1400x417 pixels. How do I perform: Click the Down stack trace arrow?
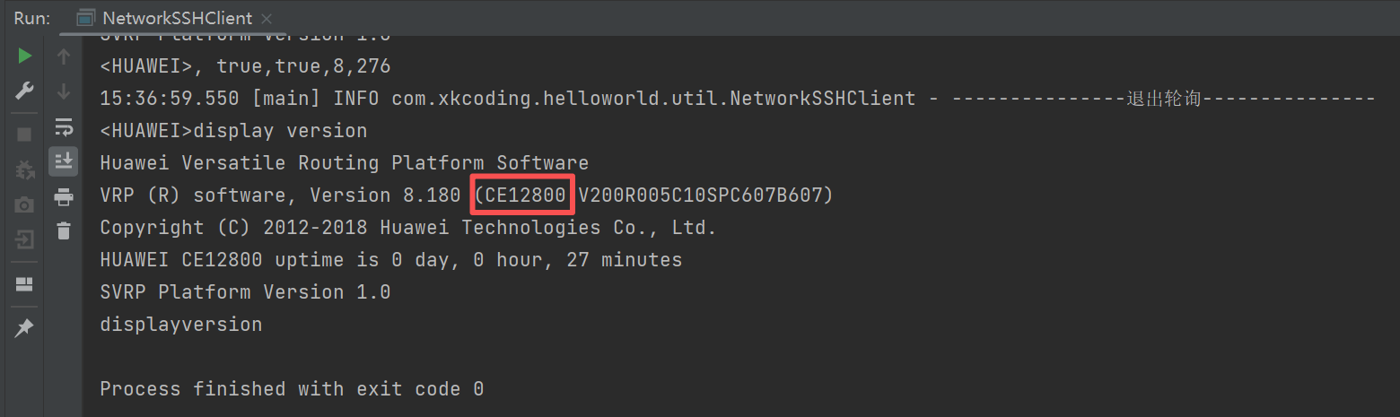64,91
